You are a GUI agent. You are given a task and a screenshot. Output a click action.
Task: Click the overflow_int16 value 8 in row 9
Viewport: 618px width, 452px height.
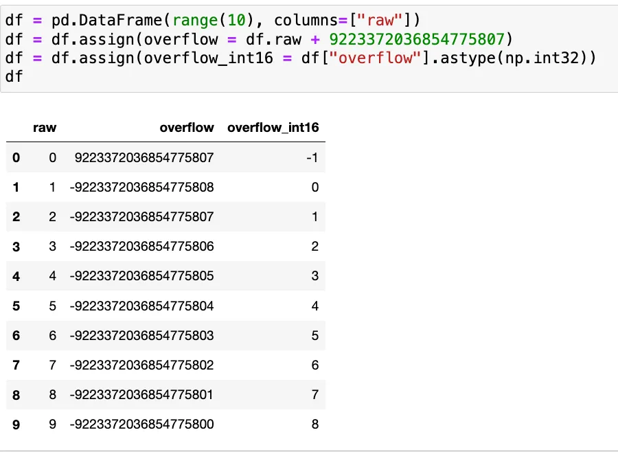tap(315, 425)
